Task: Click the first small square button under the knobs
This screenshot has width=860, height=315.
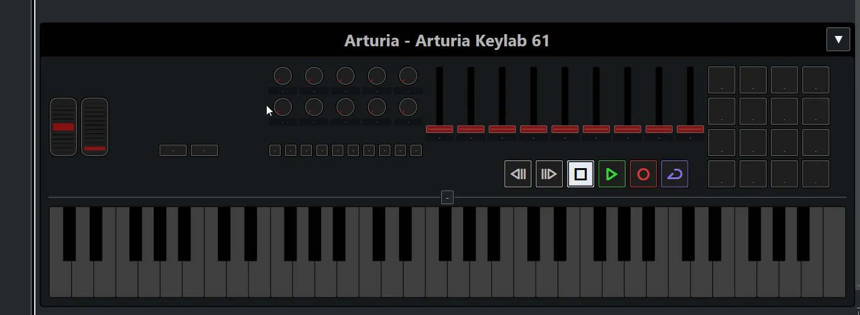Action: [275, 150]
